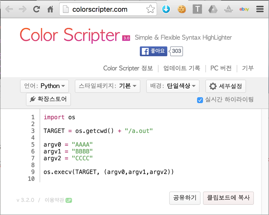Click the os.execv(TARGET, ...) code line

[109, 172]
